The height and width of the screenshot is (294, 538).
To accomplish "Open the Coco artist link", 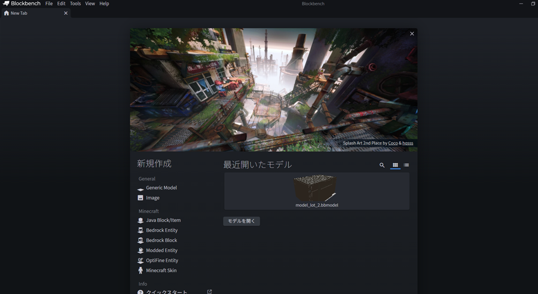I will click(393, 143).
